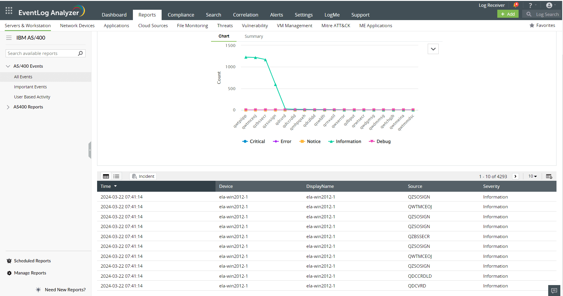Toggle the sidebar hamburger menu icon
This screenshot has width=563, height=296.
(x=9, y=38)
